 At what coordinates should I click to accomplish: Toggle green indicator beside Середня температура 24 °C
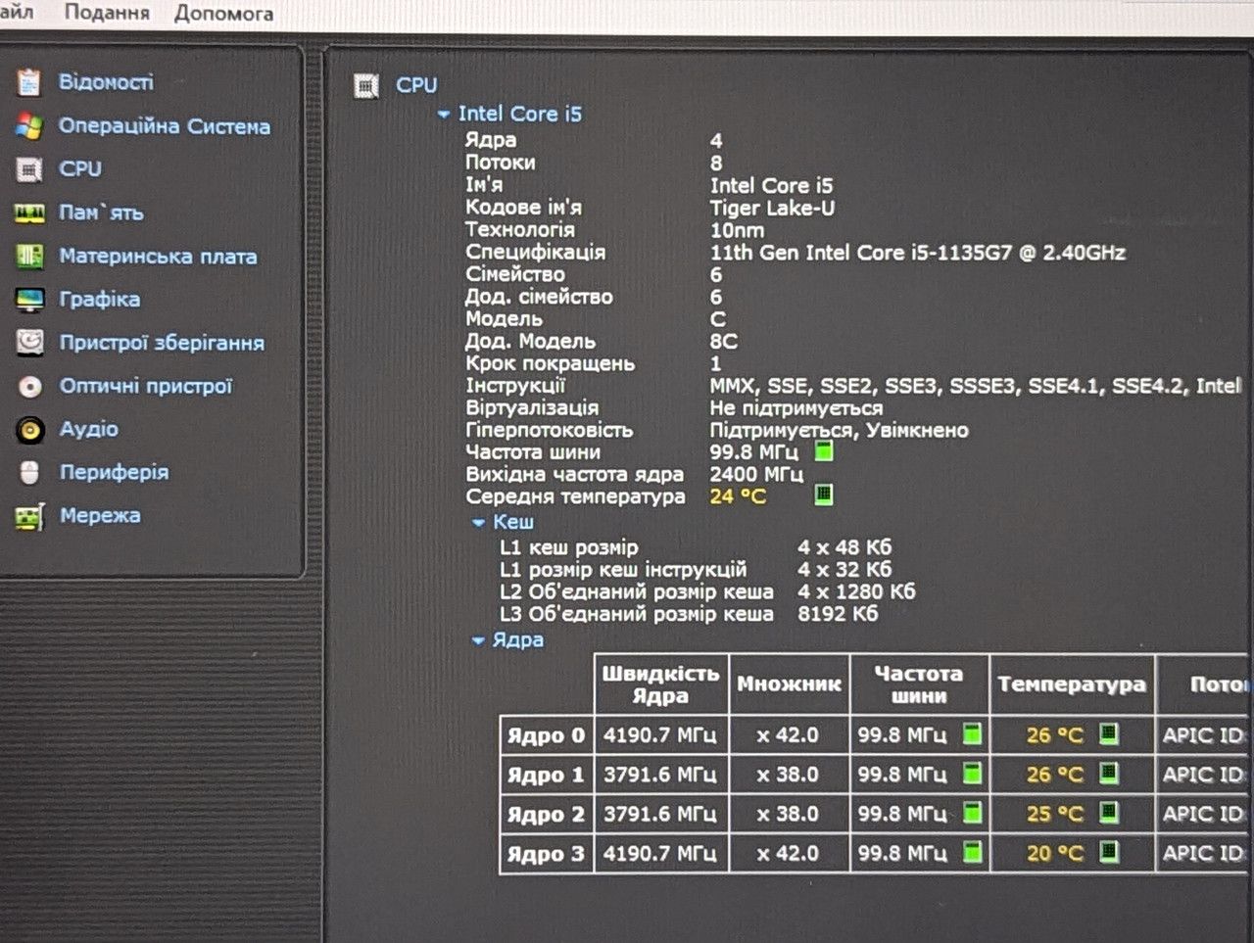click(824, 495)
